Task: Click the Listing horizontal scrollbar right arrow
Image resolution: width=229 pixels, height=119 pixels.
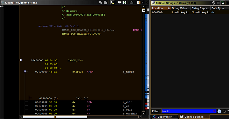Action: tap(140, 117)
